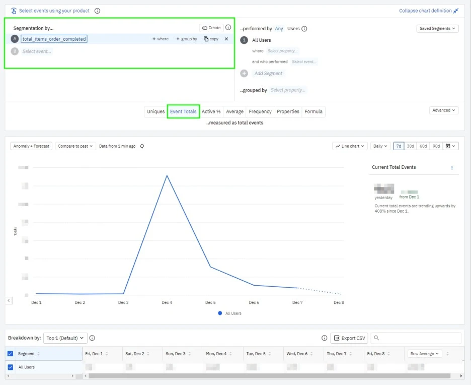Switch to the Average tab
The height and width of the screenshot is (385, 471).
[x=234, y=111]
